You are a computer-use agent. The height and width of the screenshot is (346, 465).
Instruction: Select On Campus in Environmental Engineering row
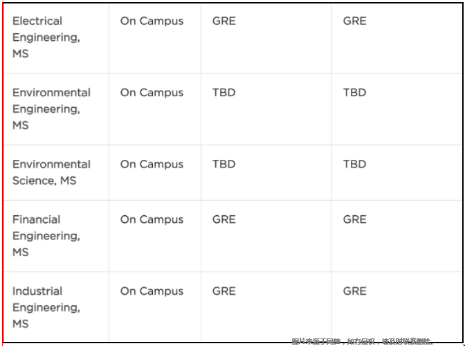152,93
